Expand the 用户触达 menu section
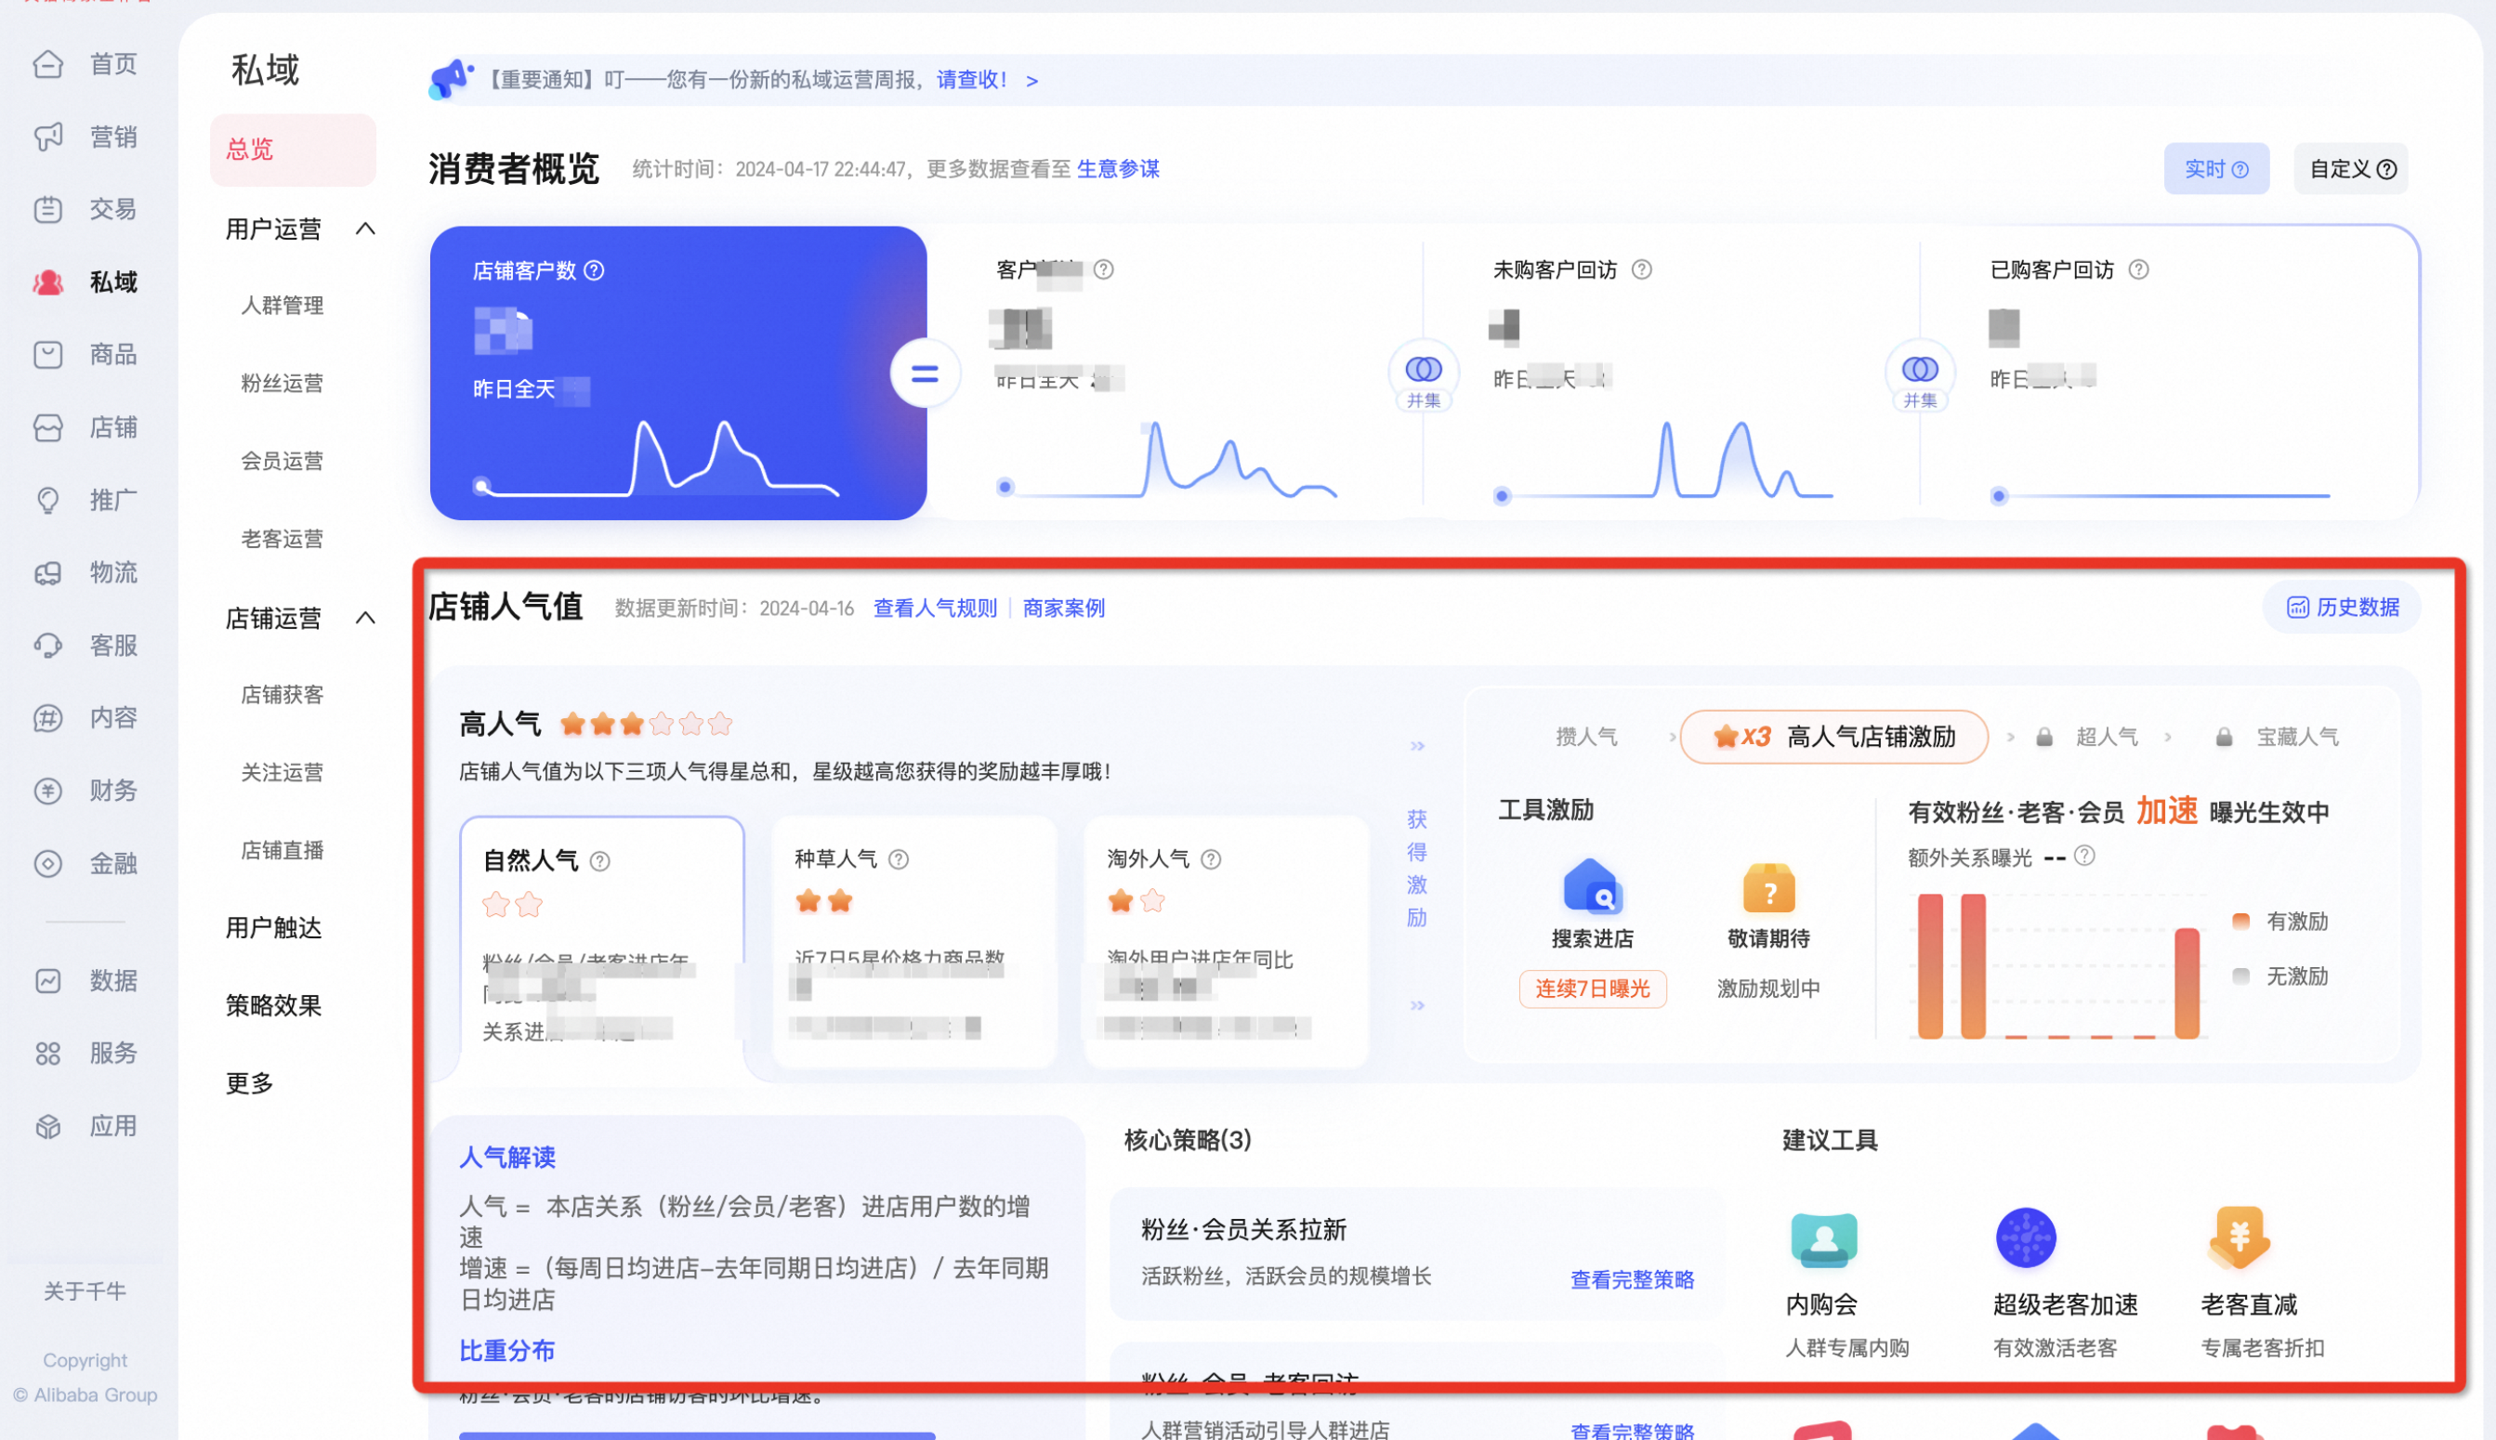 pos(274,929)
